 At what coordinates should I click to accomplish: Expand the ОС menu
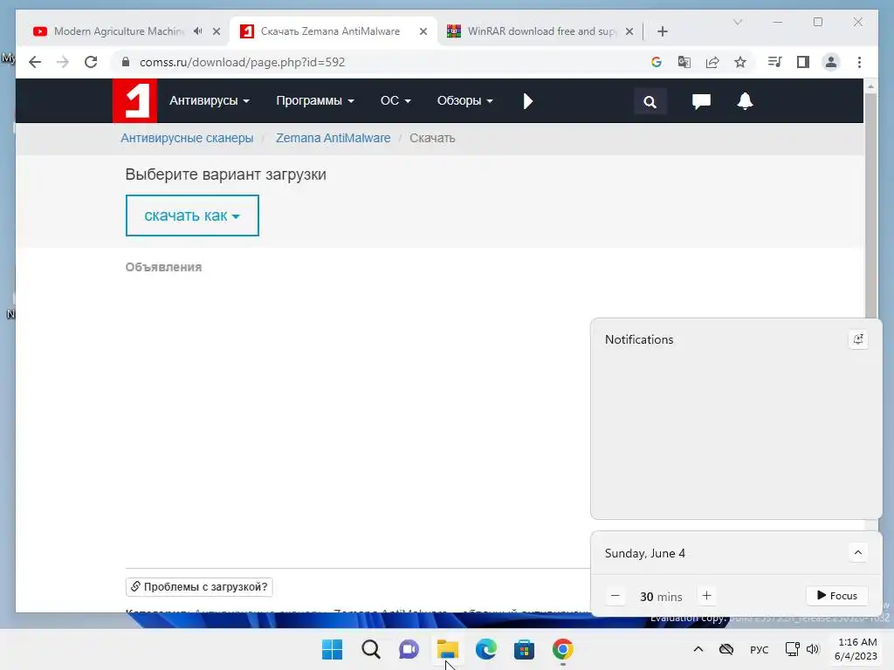click(x=395, y=101)
